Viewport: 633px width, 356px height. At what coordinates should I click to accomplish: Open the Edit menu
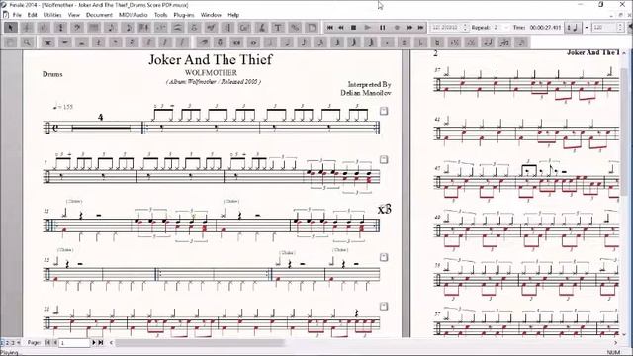[x=33, y=15]
